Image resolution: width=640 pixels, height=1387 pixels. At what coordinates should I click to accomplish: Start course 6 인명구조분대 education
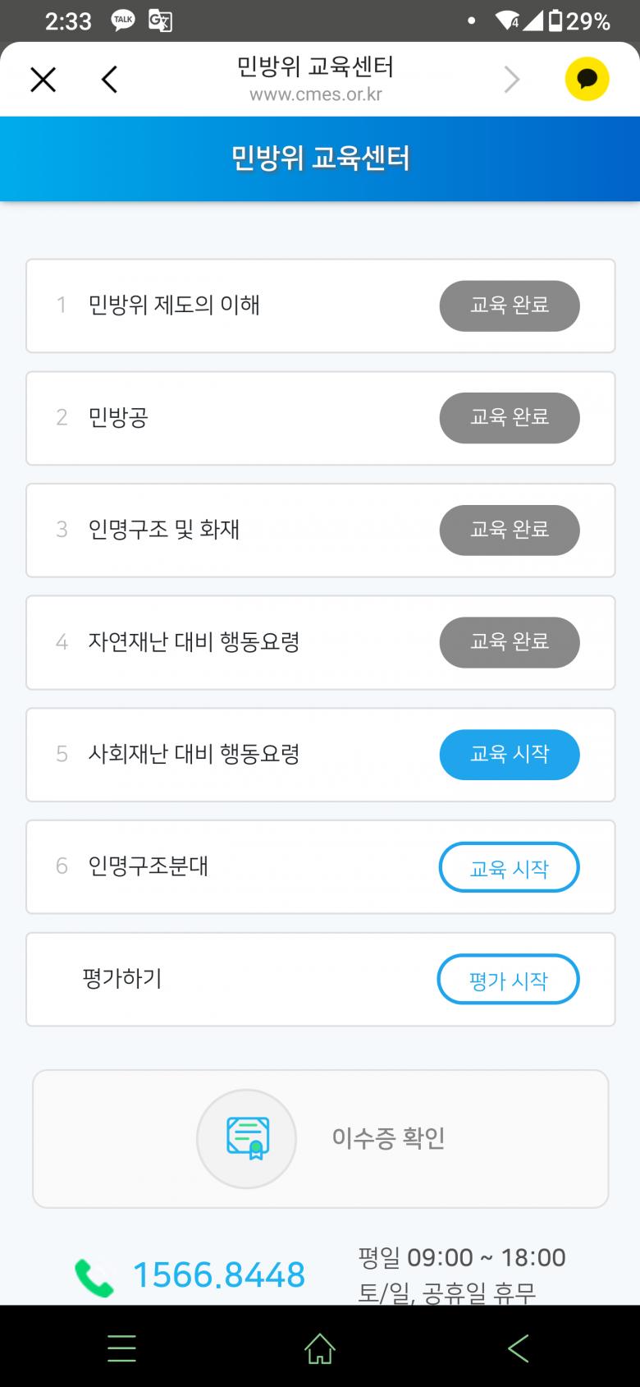coord(509,867)
